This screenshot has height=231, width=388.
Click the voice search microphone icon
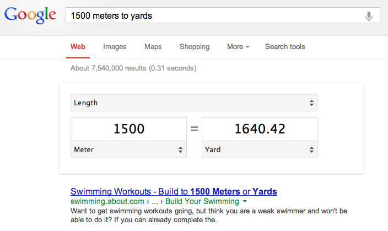(369, 17)
